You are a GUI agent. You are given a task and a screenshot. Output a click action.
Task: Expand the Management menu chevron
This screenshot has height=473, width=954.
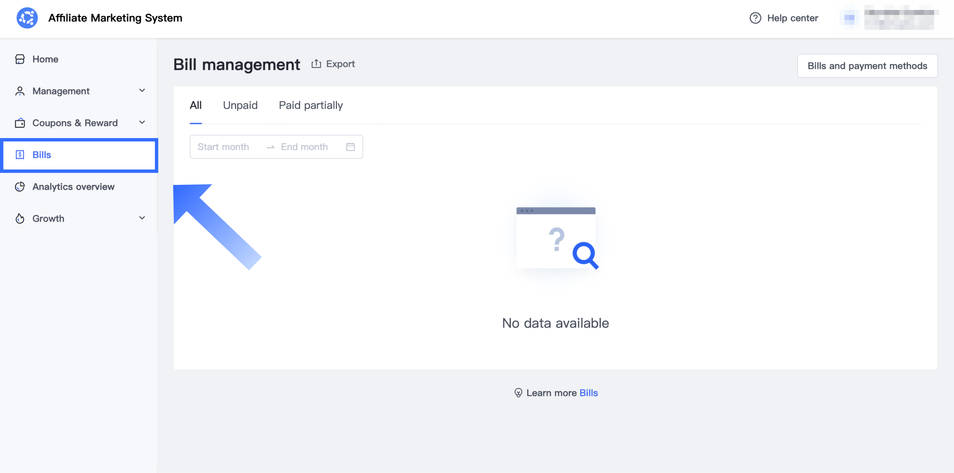(142, 91)
